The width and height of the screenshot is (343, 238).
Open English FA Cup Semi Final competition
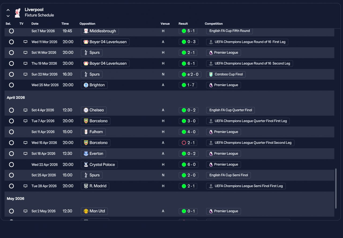(x=229, y=175)
